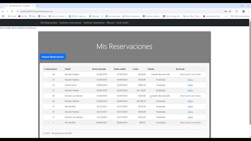Open the Noticias bookmark
The height and width of the screenshot is (141, 251).
point(42,16)
